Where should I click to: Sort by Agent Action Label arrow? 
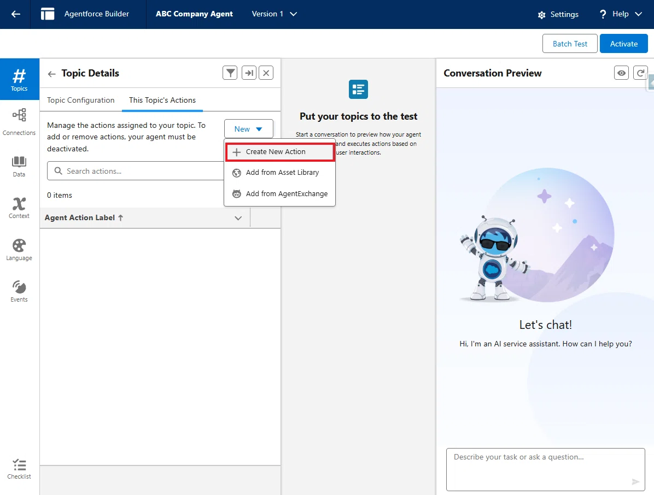click(x=120, y=217)
